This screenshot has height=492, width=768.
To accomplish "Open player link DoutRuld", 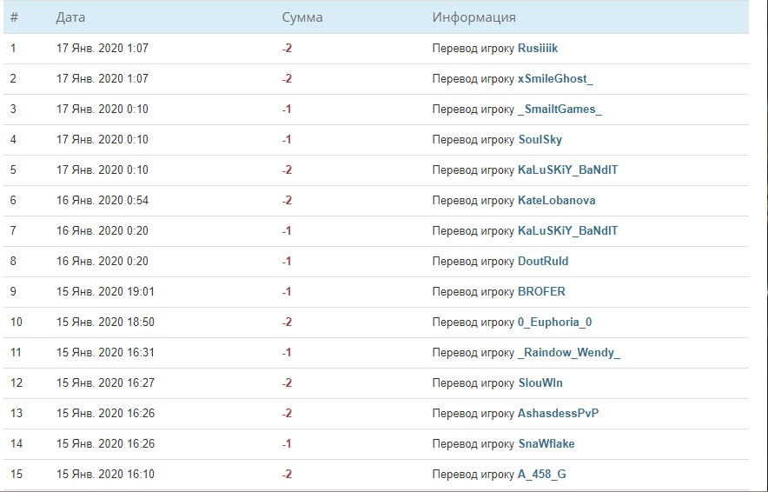I will [543, 261].
